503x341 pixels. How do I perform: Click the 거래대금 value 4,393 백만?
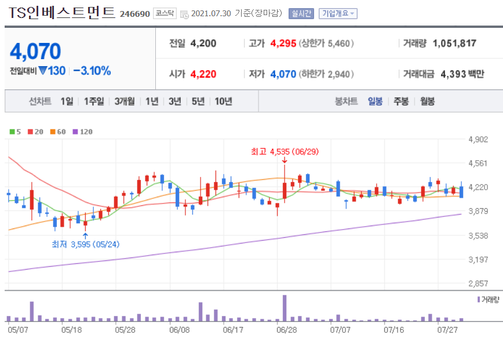pyautogui.click(x=462, y=74)
